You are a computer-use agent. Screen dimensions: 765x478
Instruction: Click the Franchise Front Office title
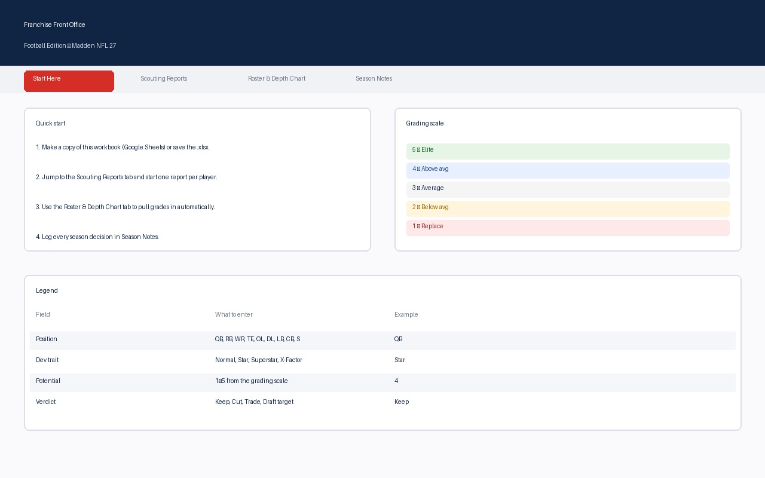click(x=54, y=24)
